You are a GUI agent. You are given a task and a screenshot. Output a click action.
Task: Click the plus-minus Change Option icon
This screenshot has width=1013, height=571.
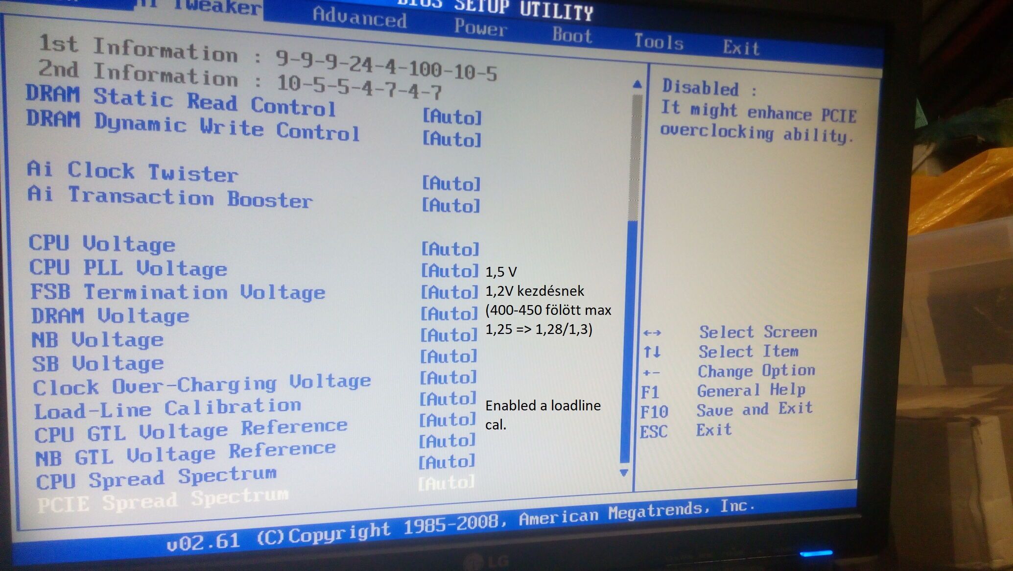pyautogui.click(x=651, y=373)
